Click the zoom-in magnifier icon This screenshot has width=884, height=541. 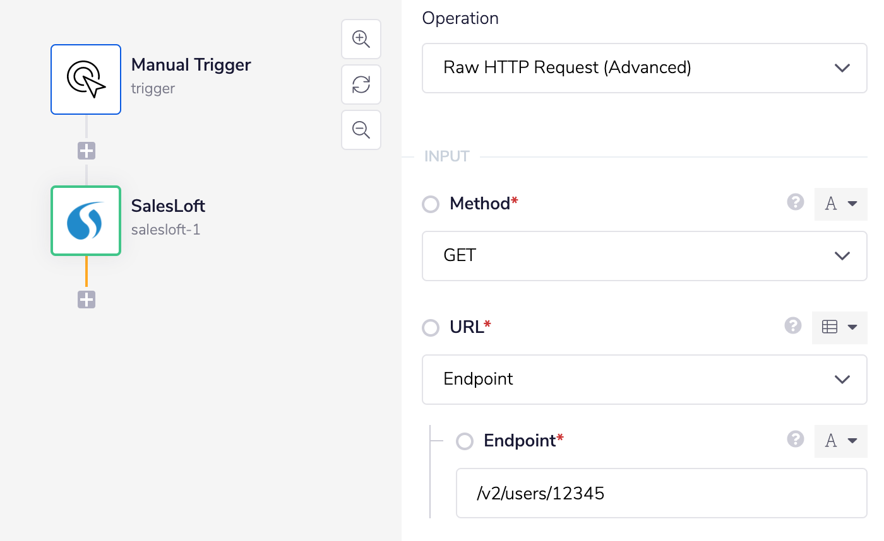click(361, 39)
